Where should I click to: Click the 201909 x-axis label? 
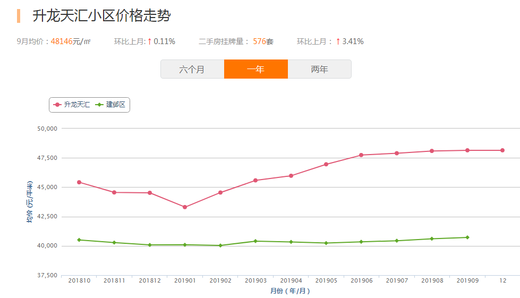(x=467, y=281)
